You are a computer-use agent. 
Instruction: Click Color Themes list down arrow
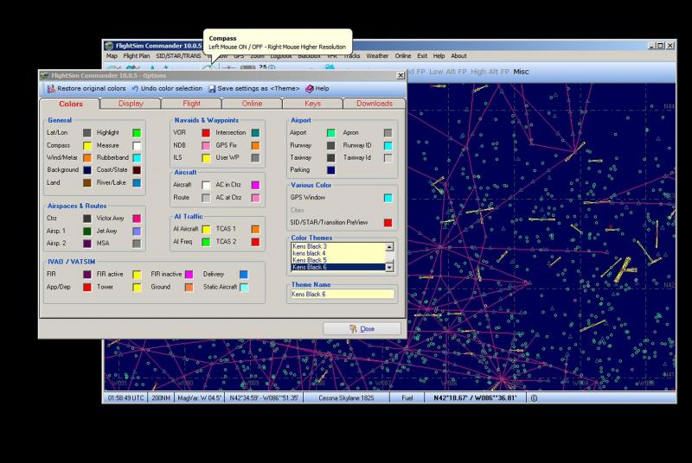tap(389, 267)
